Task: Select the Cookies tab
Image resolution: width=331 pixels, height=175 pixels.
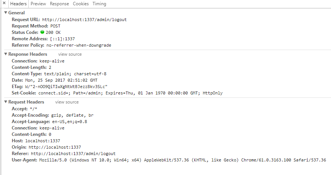Action: (x=80, y=4)
